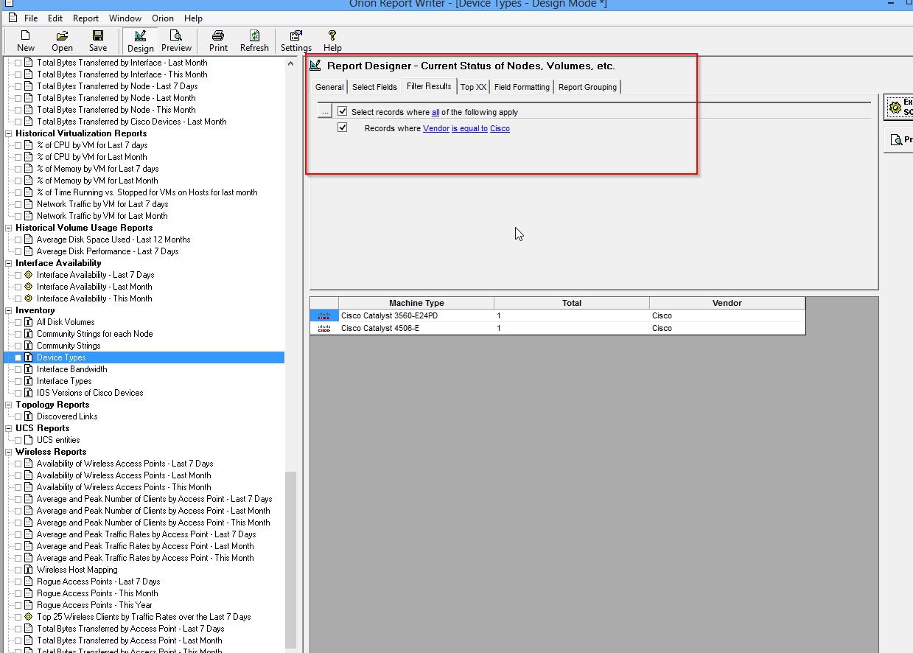The width and height of the screenshot is (913, 653).
Task: Click the Cisco logo in Catalyst 4506-E row
Action: [324, 328]
